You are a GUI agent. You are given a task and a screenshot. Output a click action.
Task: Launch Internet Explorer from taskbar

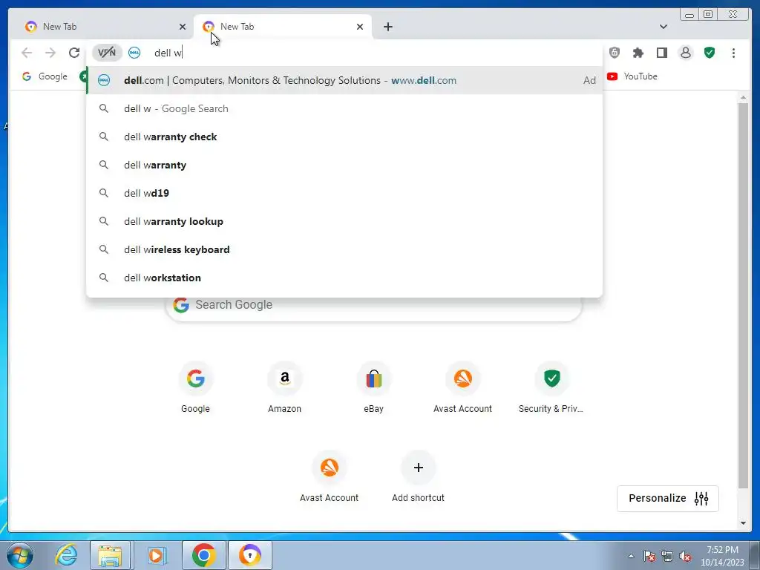[x=66, y=555]
